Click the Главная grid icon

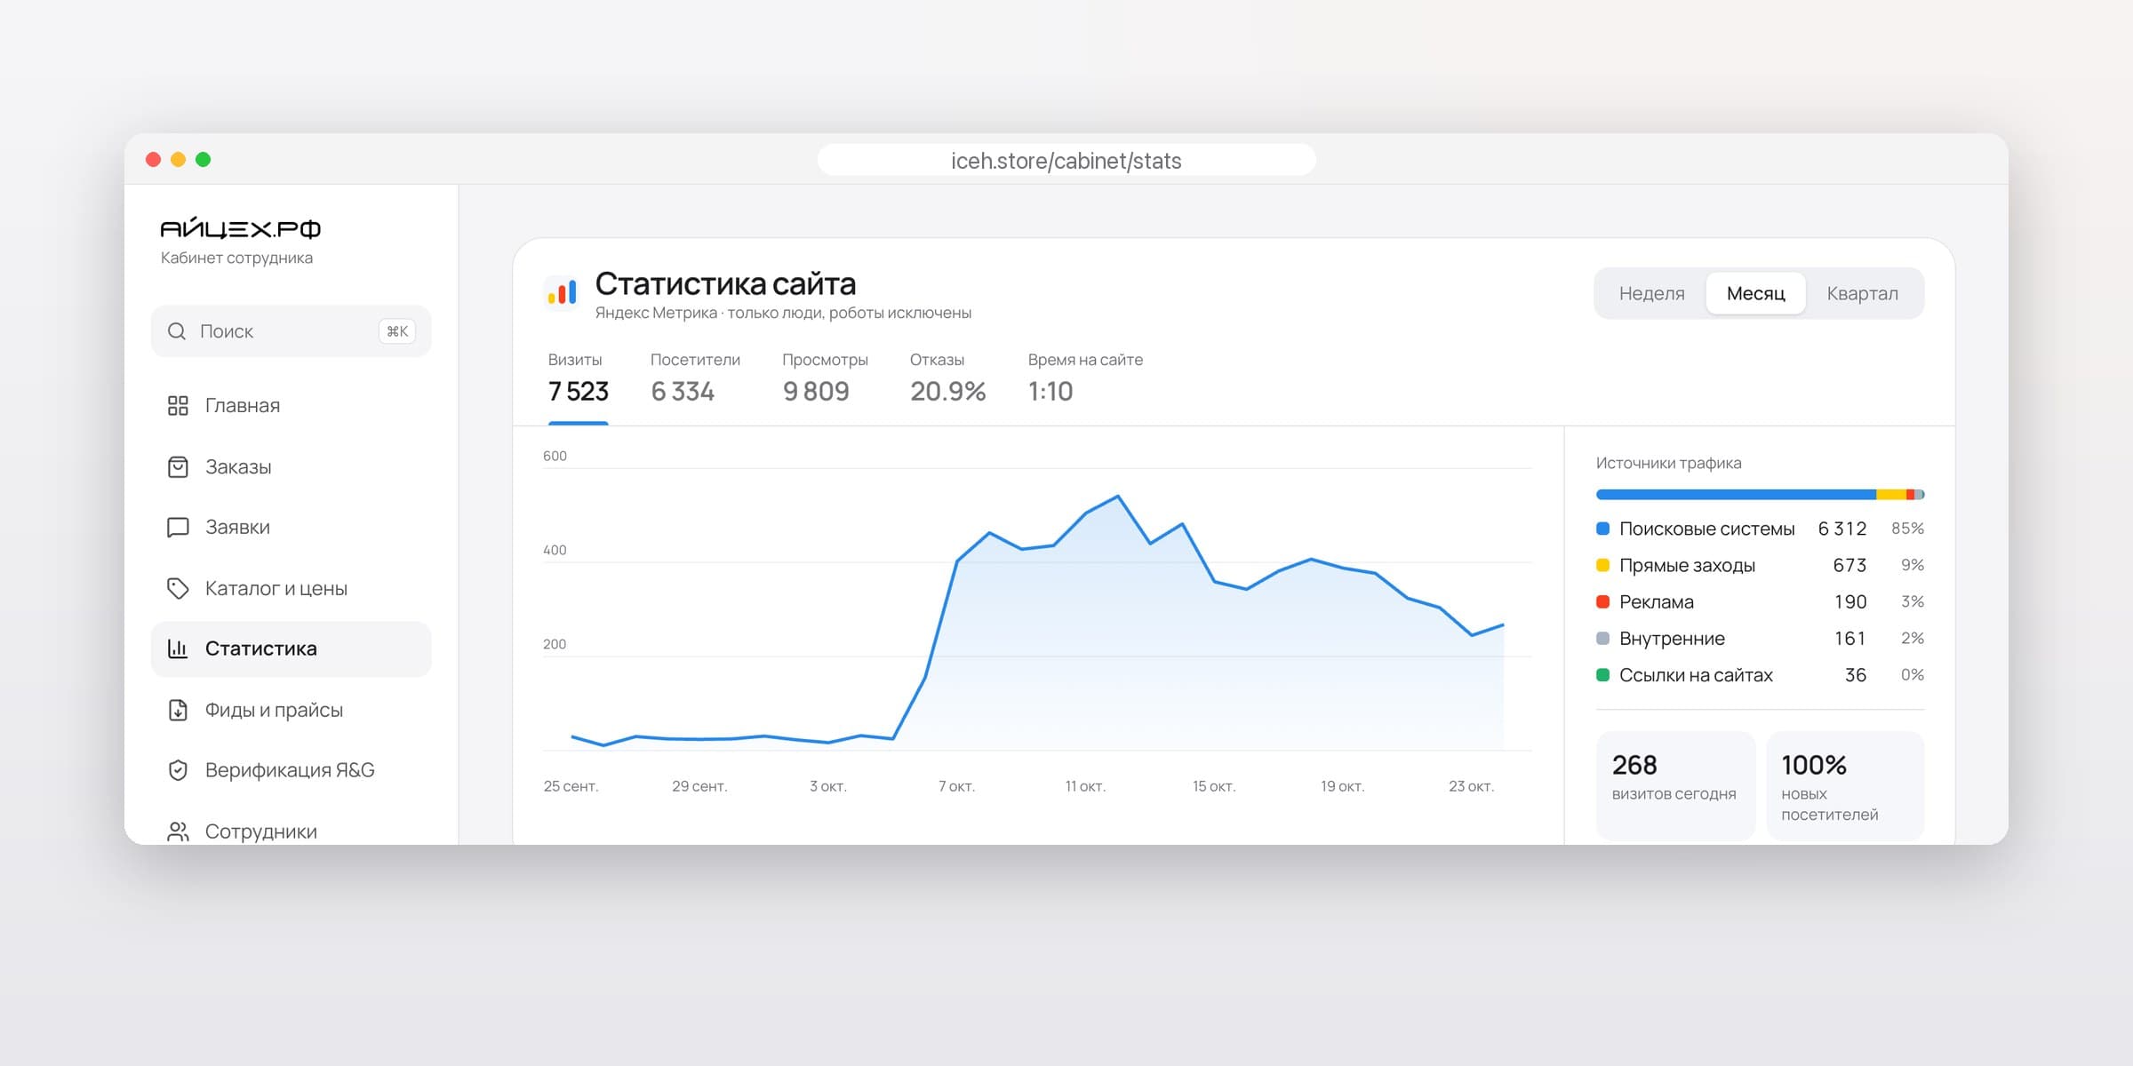tap(178, 406)
